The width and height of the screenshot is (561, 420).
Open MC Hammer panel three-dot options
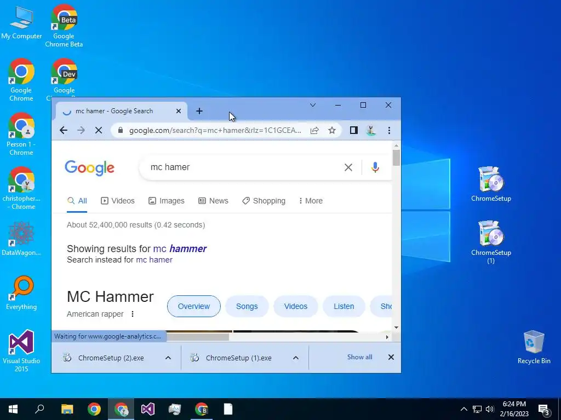tap(133, 314)
